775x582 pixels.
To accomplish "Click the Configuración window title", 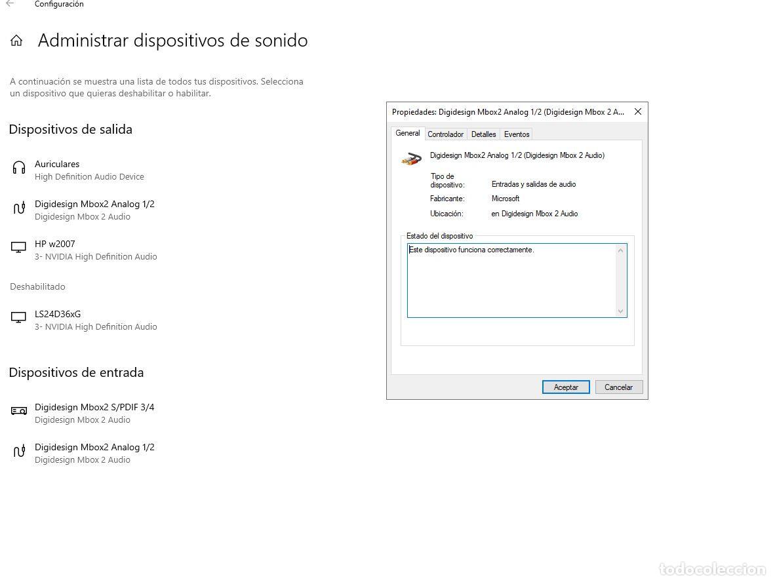I will (x=59, y=4).
